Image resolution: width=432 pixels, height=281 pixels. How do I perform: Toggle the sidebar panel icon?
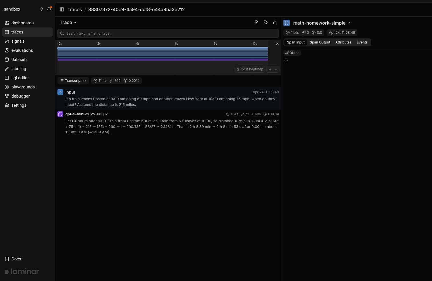pyautogui.click(x=62, y=9)
